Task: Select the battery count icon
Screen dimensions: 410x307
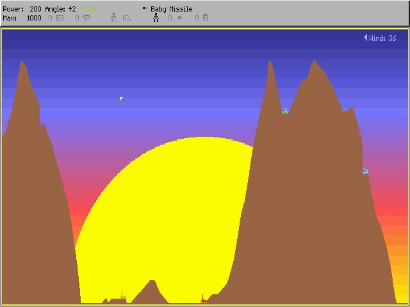Action: click(x=60, y=18)
